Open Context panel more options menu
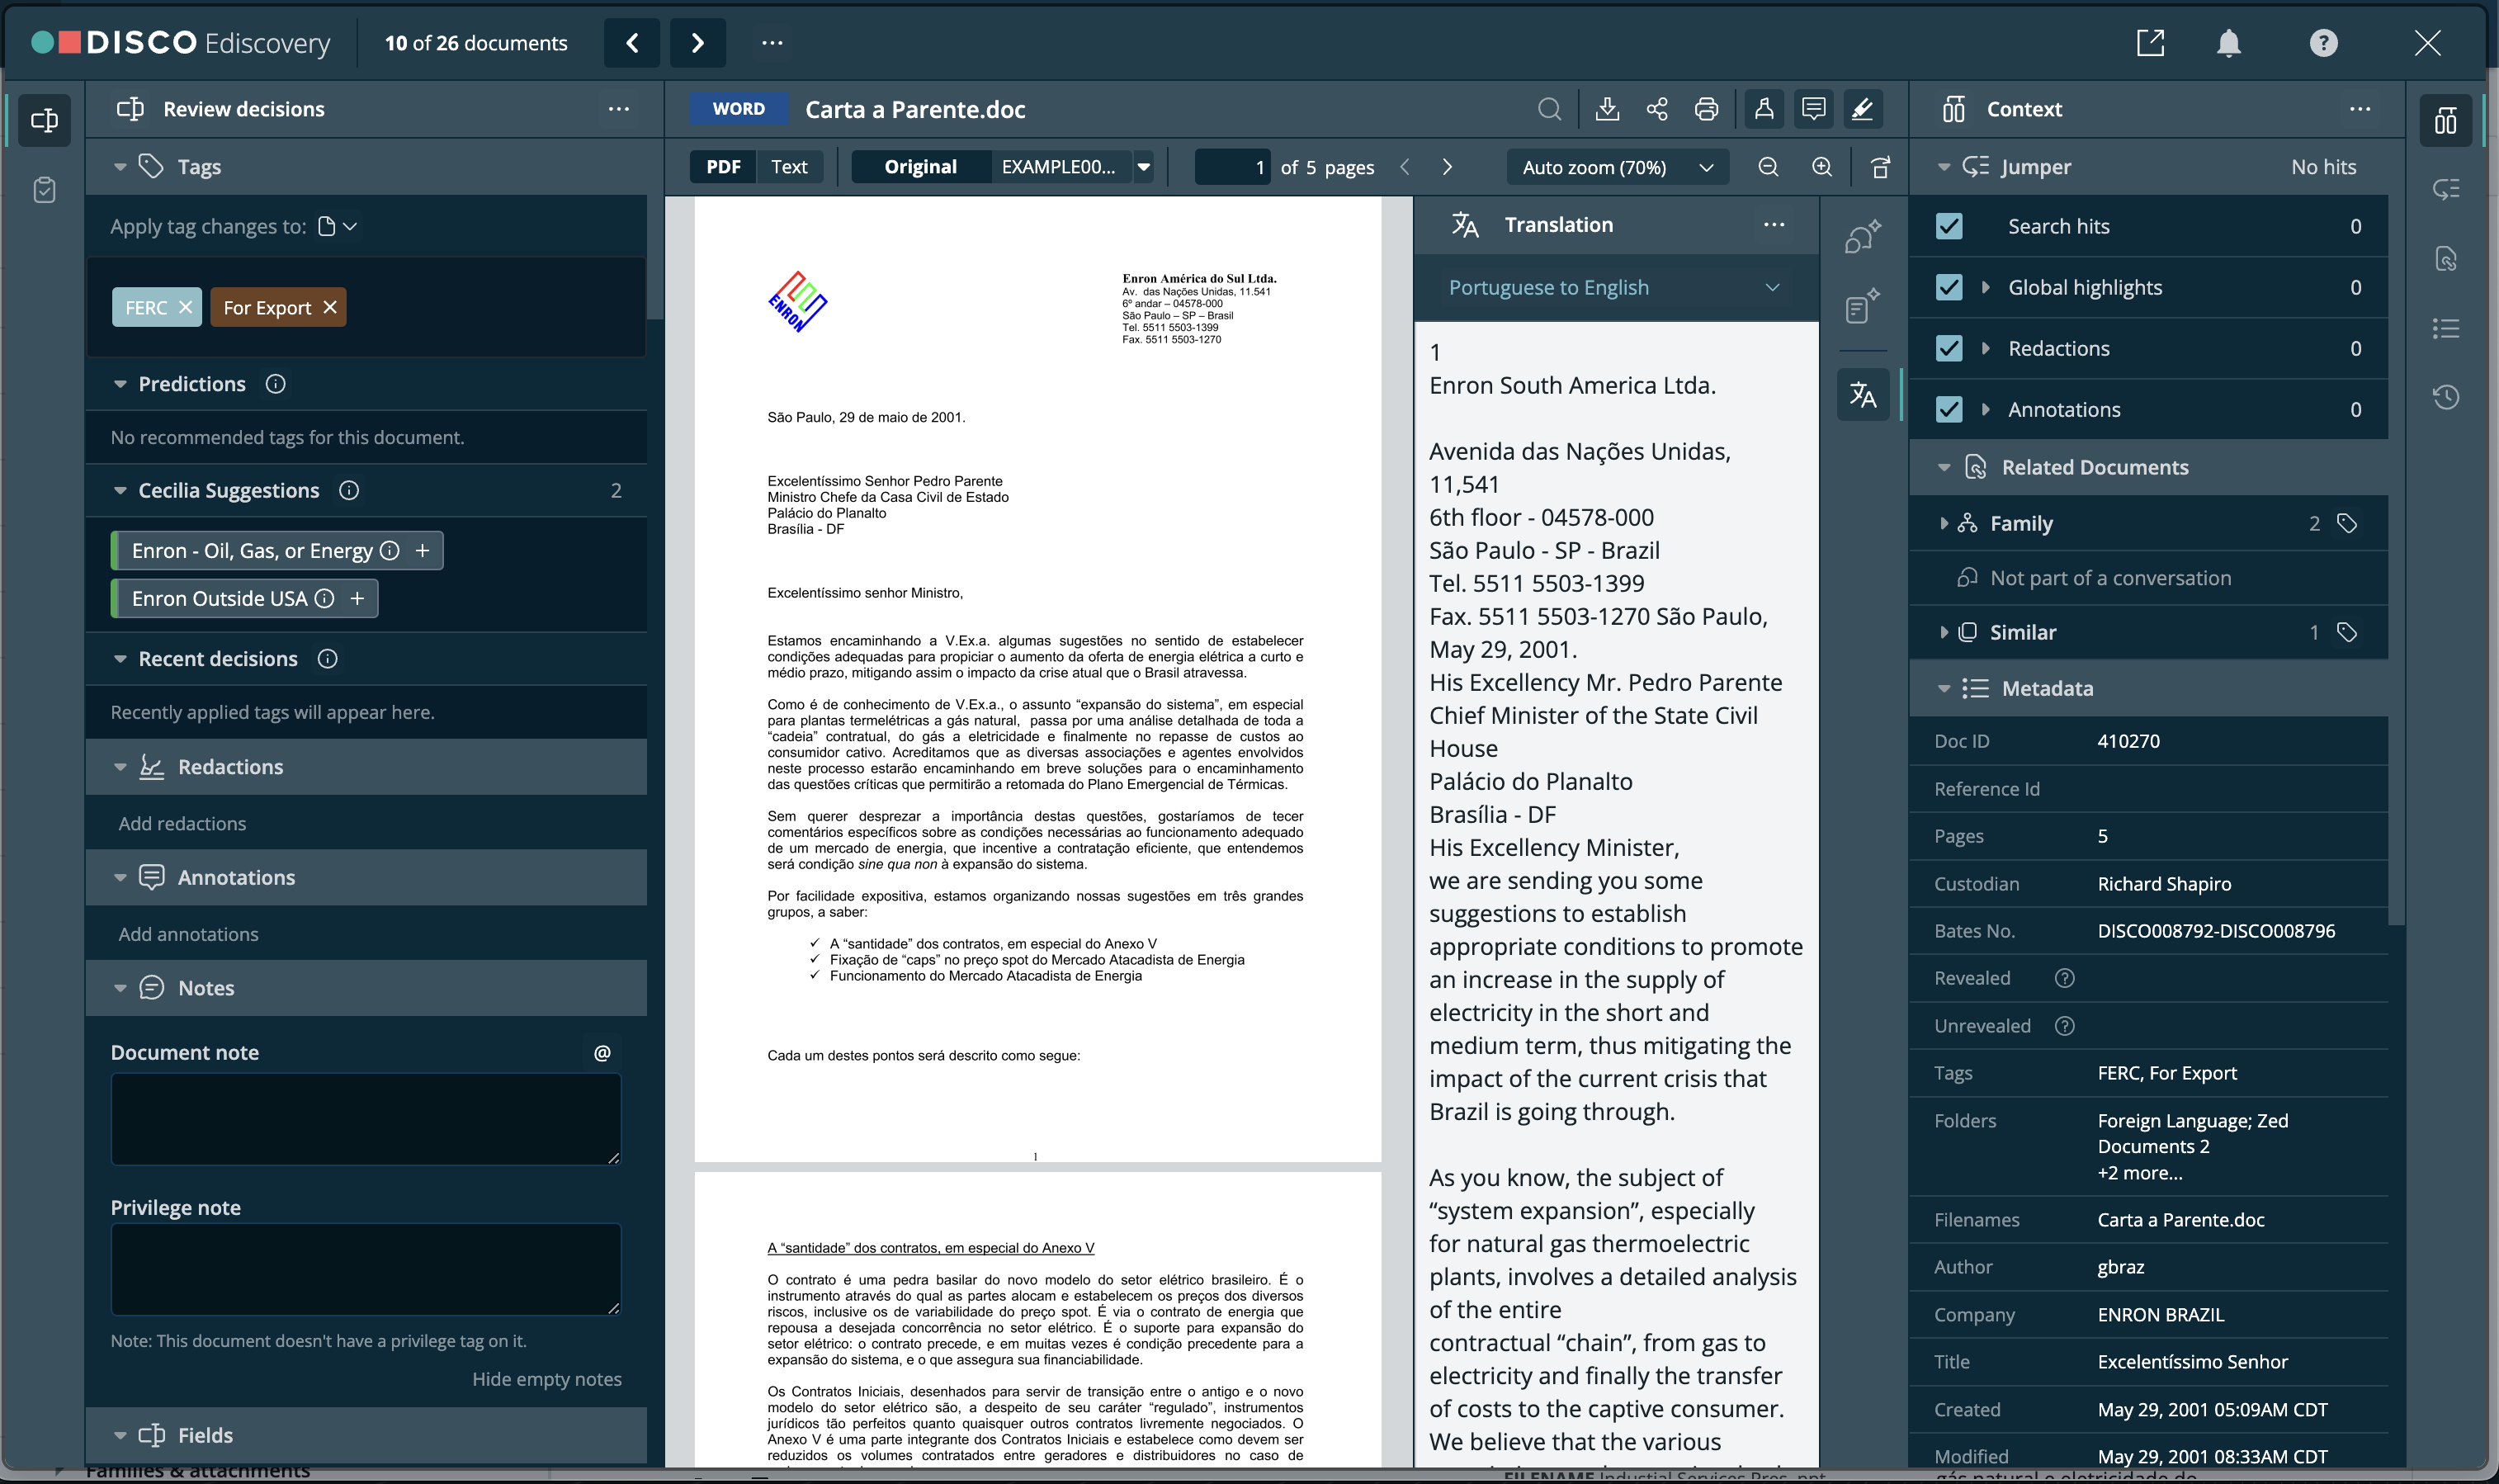The image size is (2499, 1484). 2359,109
